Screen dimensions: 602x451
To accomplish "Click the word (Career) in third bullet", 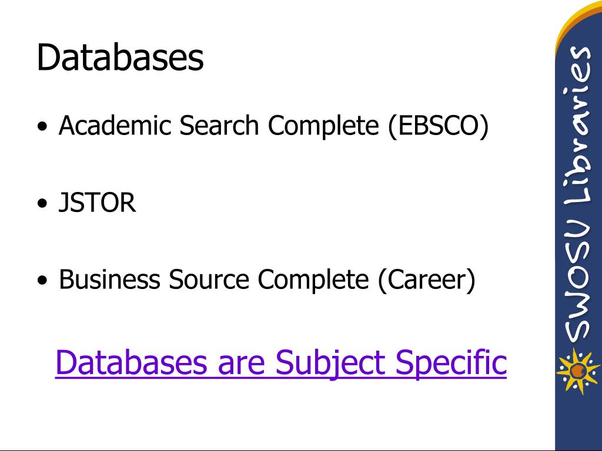I will click(427, 280).
